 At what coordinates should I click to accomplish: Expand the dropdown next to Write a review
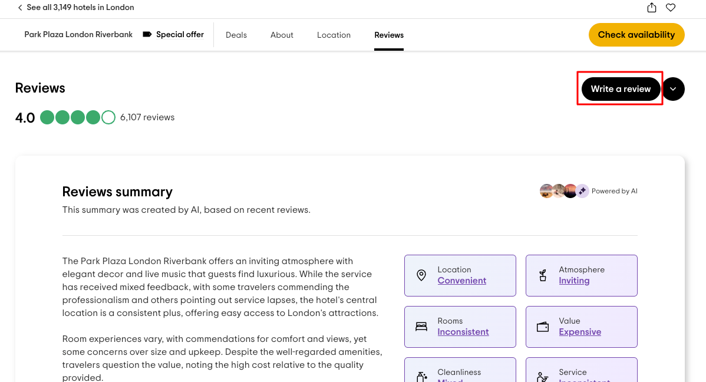click(x=674, y=89)
